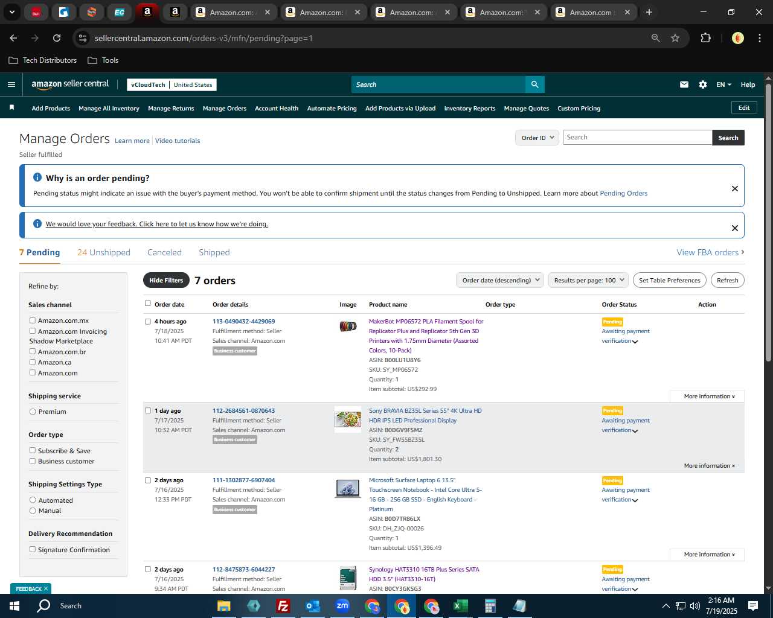Open a new browser tab

tap(649, 12)
